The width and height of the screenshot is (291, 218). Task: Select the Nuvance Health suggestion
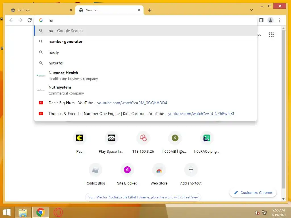point(145,76)
